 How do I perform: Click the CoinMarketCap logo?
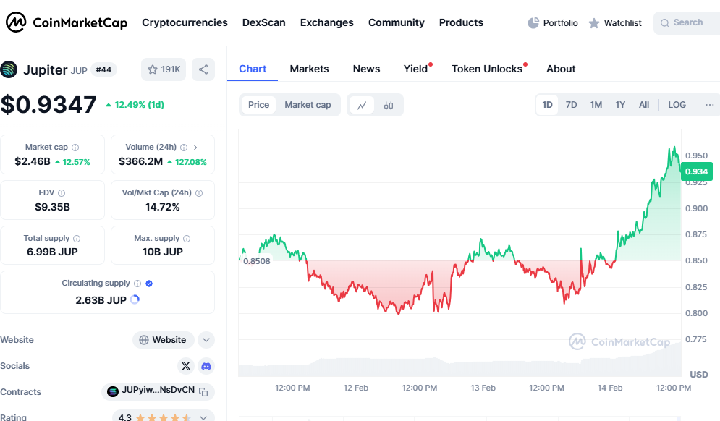[67, 22]
